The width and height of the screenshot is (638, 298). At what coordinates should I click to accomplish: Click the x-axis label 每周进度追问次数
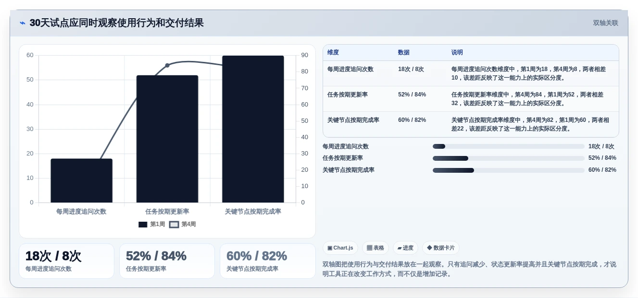pyautogui.click(x=81, y=212)
